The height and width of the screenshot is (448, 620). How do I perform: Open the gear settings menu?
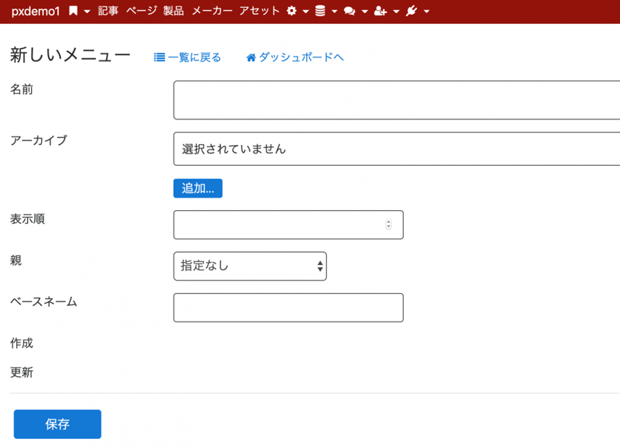(x=292, y=12)
